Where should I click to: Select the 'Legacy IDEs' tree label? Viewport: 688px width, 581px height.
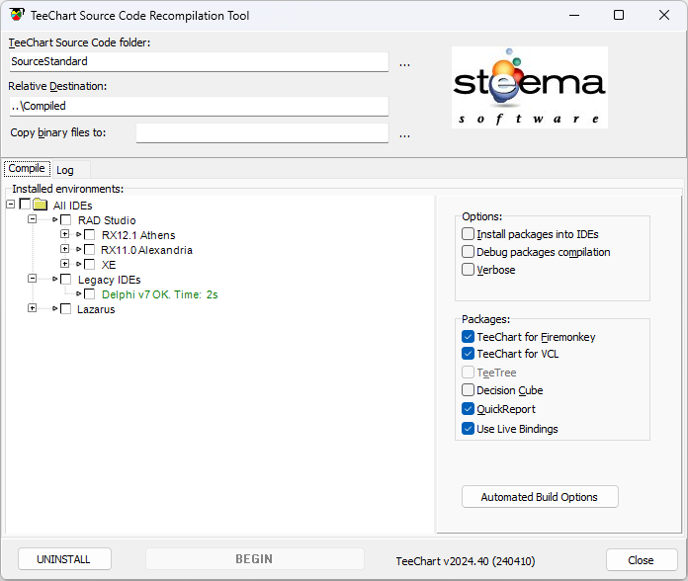coord(110,280)
